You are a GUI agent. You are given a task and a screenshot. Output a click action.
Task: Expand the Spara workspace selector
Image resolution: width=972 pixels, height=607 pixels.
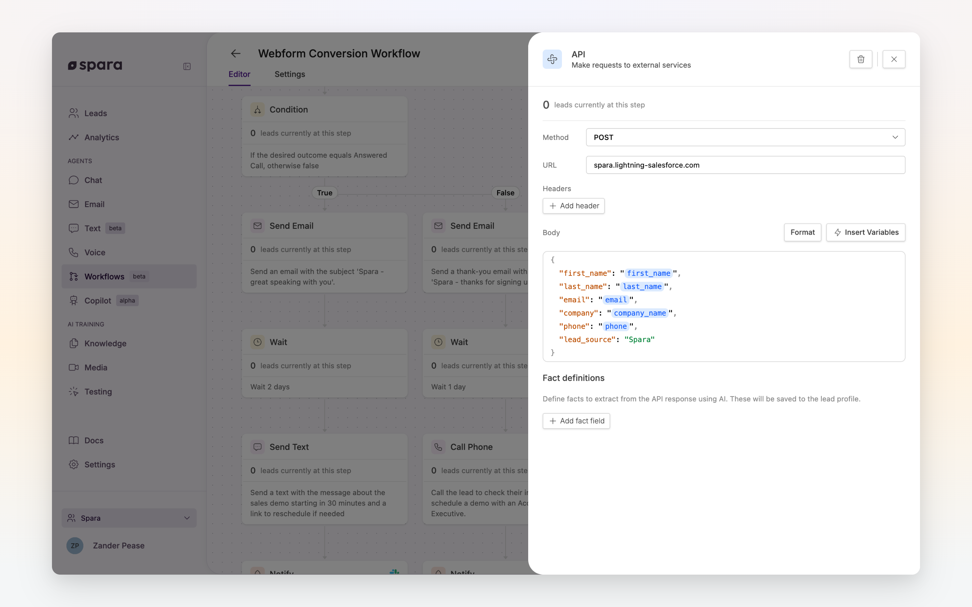pyautogui.click(x=129, y=518)
